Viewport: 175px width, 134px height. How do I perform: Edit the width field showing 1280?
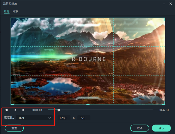coord(64,118)
